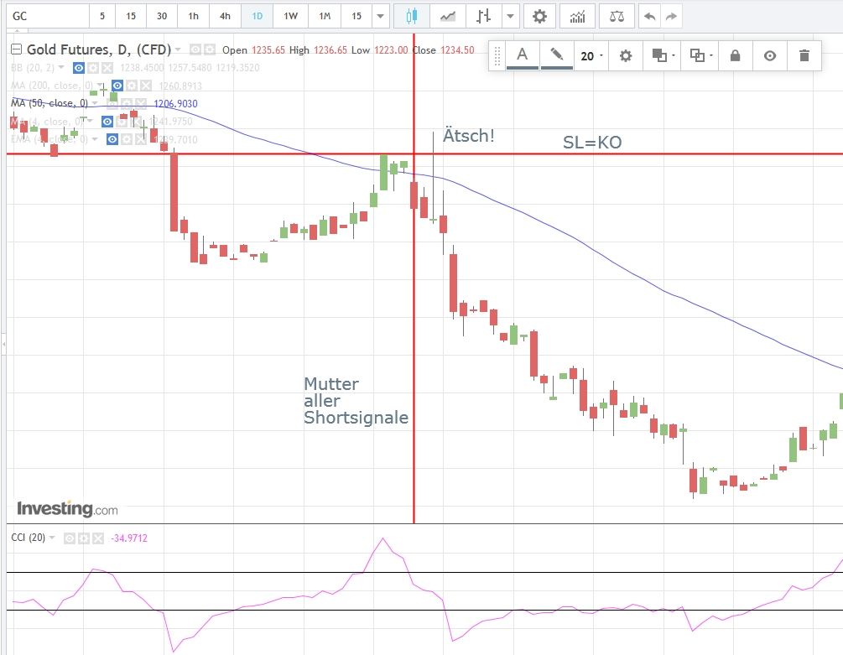The image size is (843, 655).
Task: Toggle drawing visibility eye in floating toolbar
Action: (770, 56)
